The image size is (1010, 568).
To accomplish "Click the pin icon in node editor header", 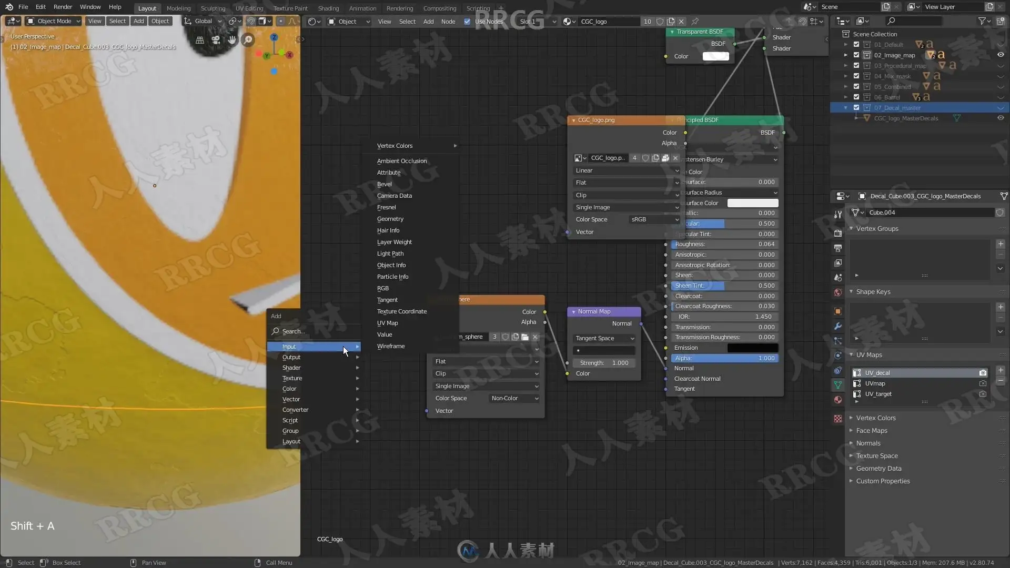I will [x=695, y=22].
